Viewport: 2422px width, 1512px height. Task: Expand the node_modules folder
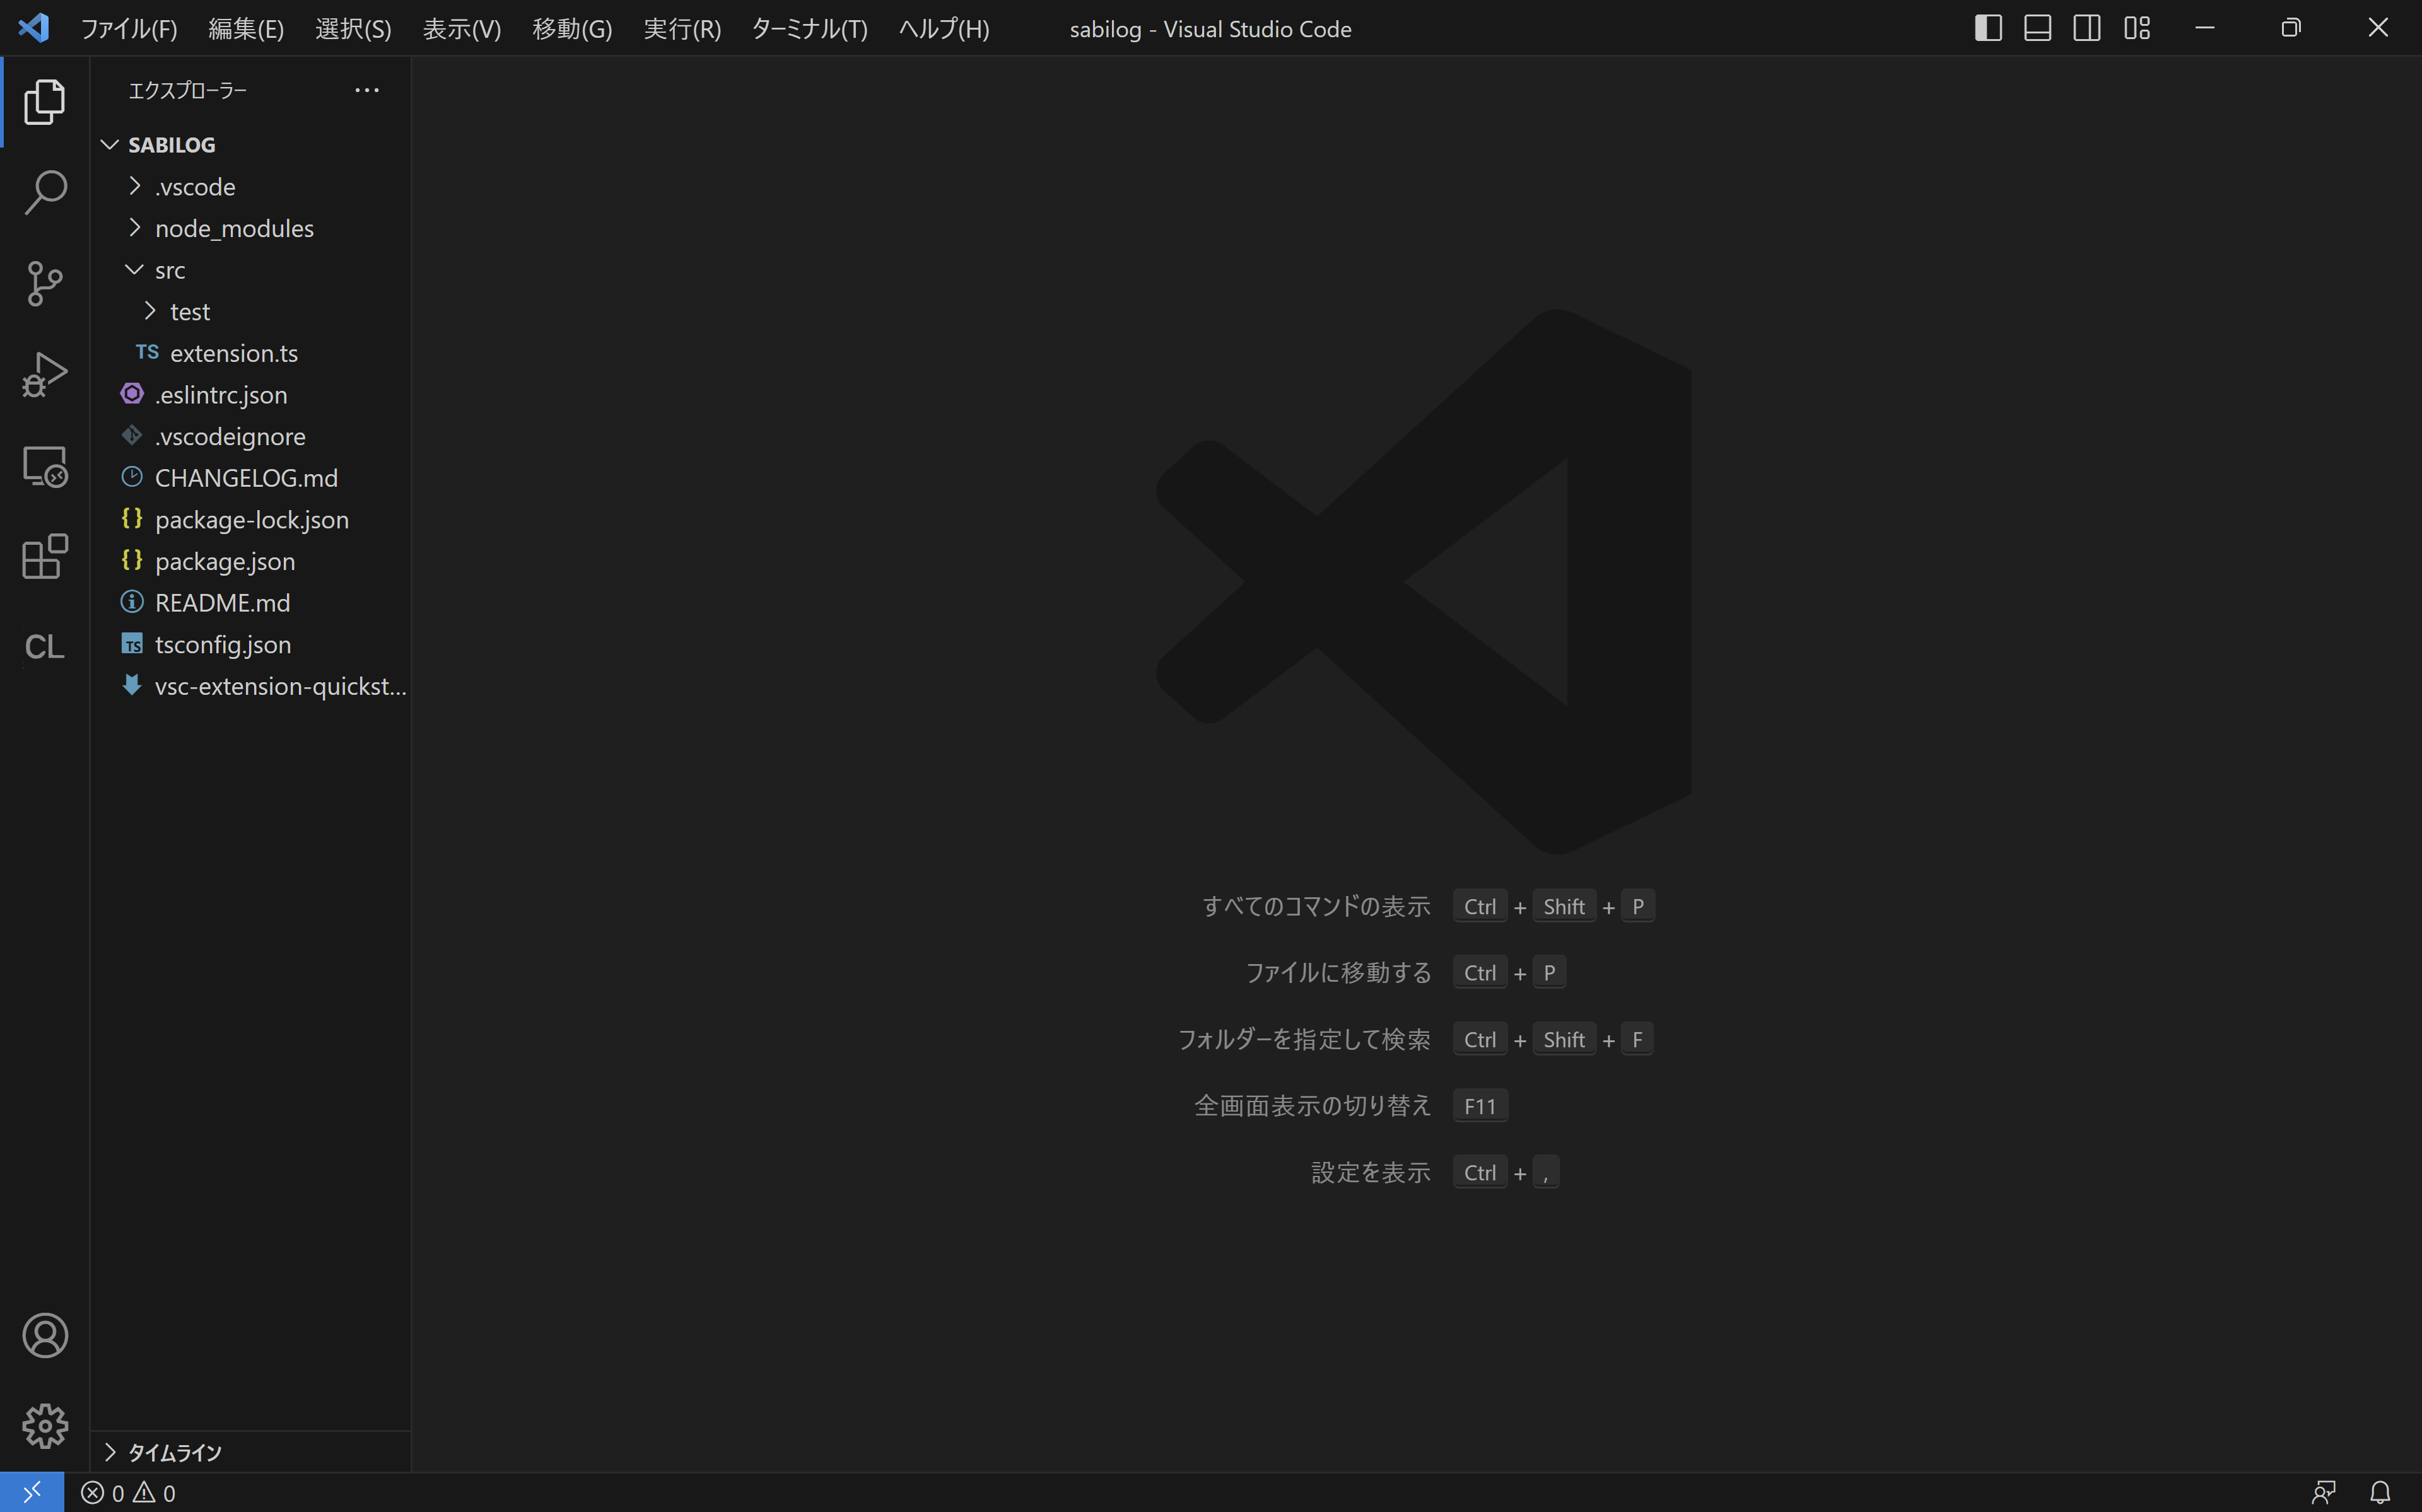(250, 229)
